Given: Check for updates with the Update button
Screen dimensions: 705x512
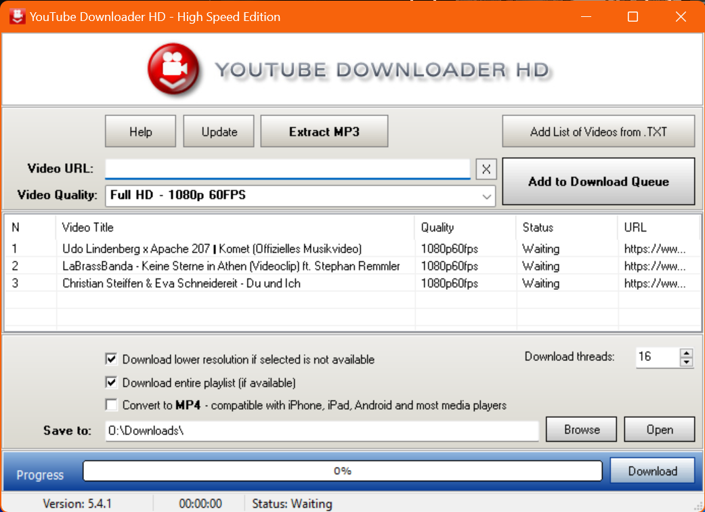Looking at the screenshot, I should click(x=218, y=131).
